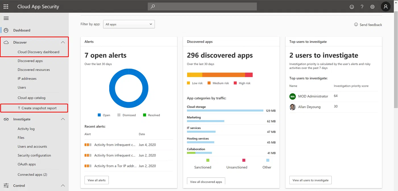
Task: Click the Dismissed legend gray swatch
Action: click(119, 115)
